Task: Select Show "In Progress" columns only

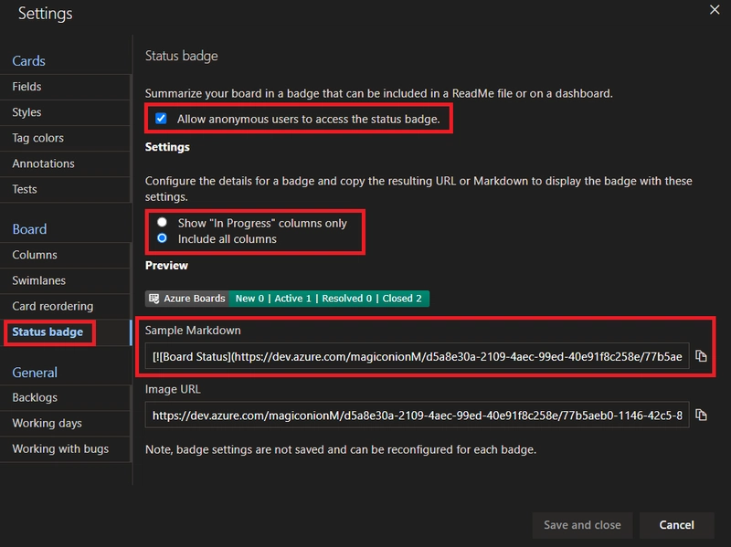Action: pos(162,222)
